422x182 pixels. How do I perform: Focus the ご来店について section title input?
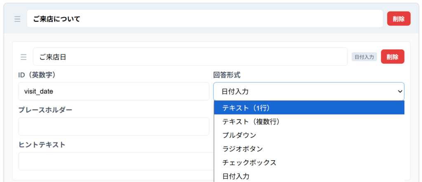205,19
